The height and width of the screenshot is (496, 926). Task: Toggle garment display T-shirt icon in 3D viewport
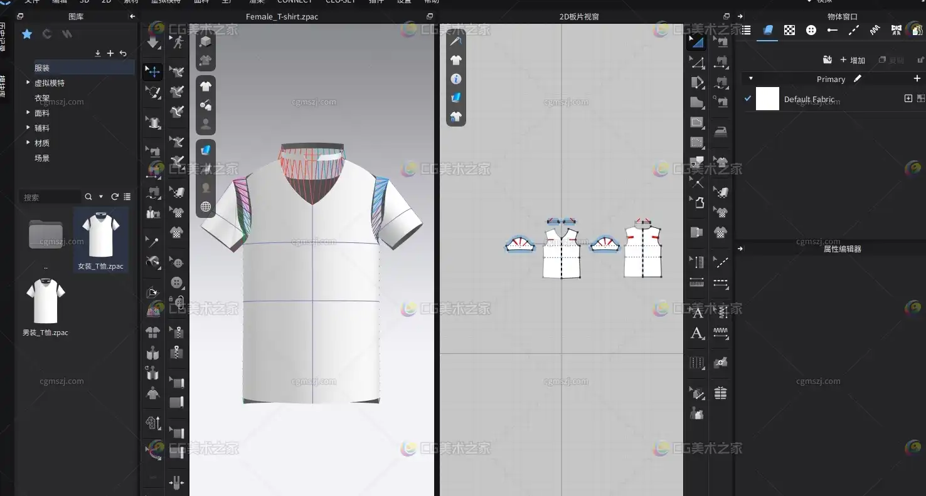pos(205,86)
